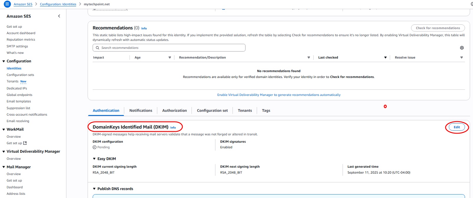The height and width of the screenshot is (198, 473).
Task: Open Email templates in sidebar
Action: [x=19, y=102]
